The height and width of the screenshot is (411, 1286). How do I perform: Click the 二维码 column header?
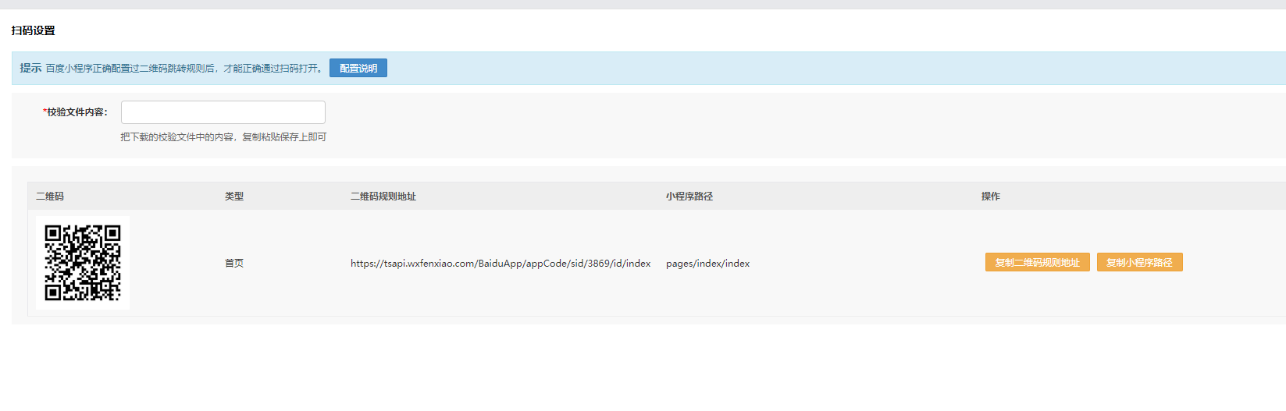coord(50,197)
